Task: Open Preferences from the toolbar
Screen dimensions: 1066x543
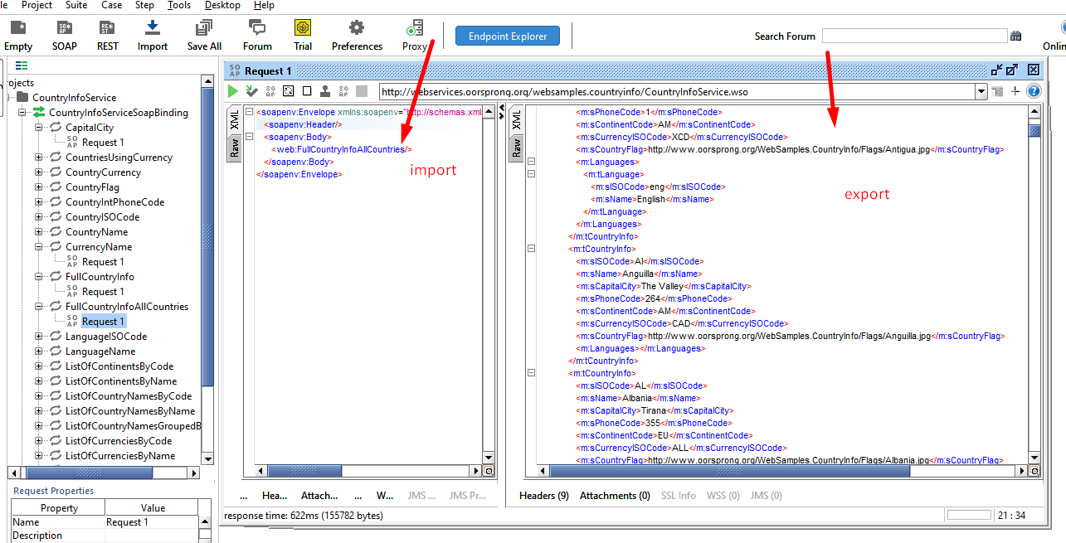Action: click(357, 35)
